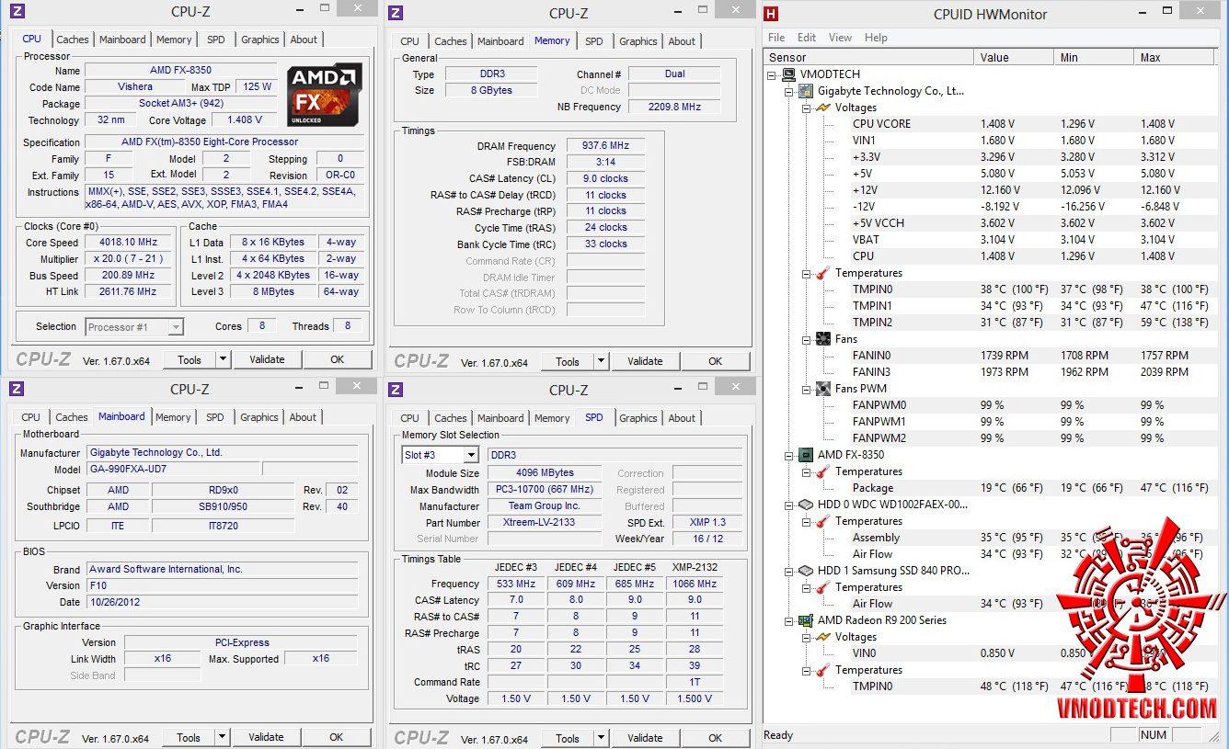Click the Sensor column header in HWMonitor
This screenshot has width=1229, height=749.
click(868, 57)
